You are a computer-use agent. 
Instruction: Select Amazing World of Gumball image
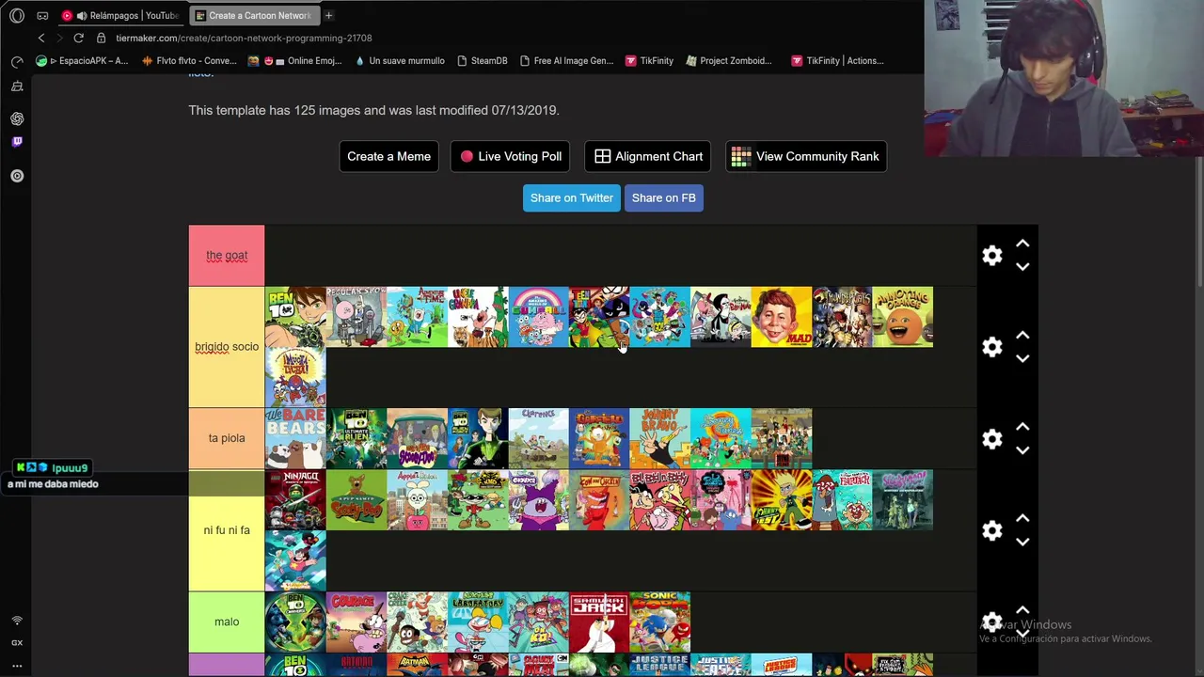pos(538,317)
